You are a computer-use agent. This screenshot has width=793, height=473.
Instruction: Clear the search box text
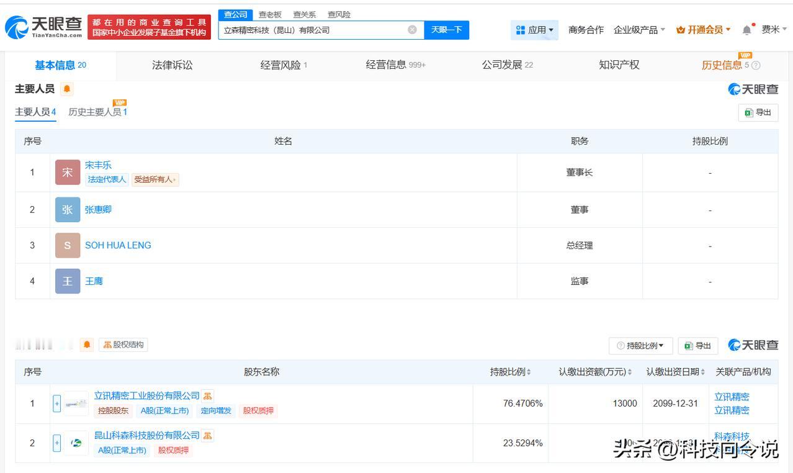(412, 30)
